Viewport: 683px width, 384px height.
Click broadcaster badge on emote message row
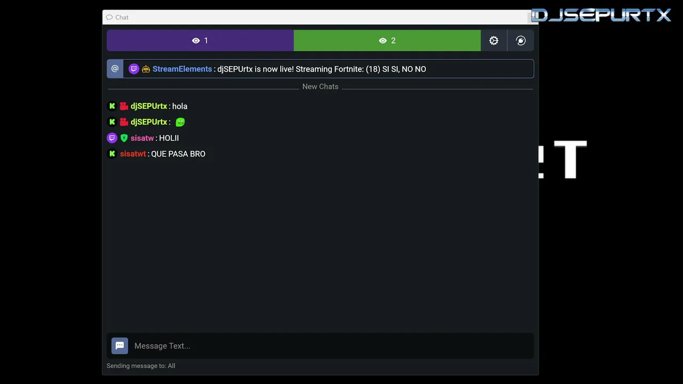pyautogui.click(x=124, y=122)
